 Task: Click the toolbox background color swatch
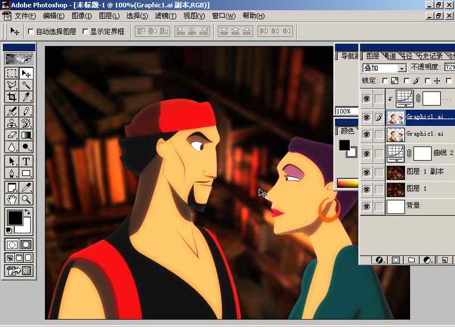(26, 228)
